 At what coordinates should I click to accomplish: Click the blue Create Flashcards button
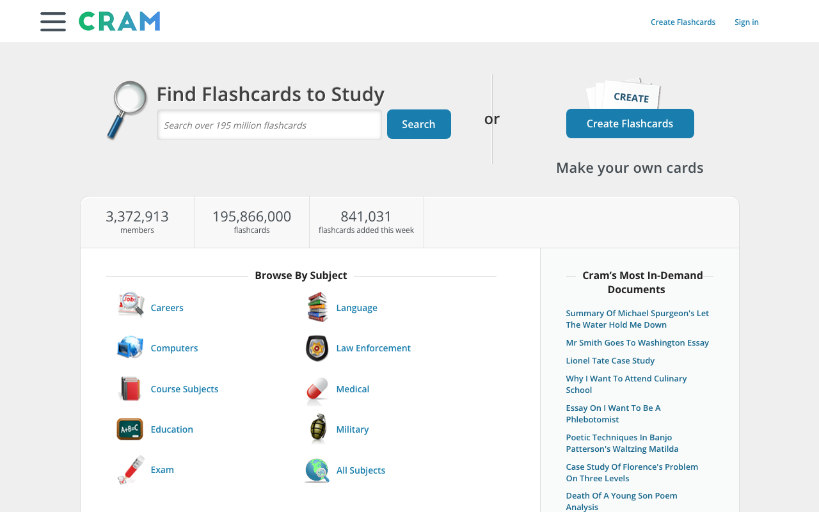[630, 124]
